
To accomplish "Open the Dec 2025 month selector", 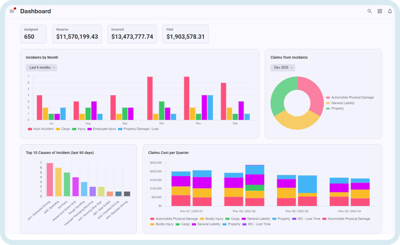I will point(283,68).
